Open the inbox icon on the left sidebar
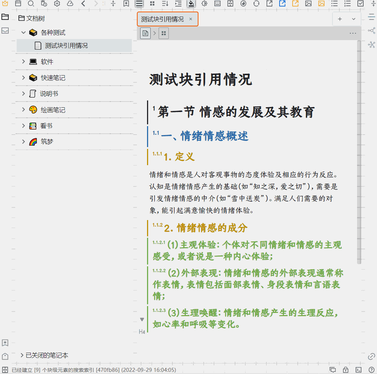This screenshot has height=374, width=377. point(5,31)
